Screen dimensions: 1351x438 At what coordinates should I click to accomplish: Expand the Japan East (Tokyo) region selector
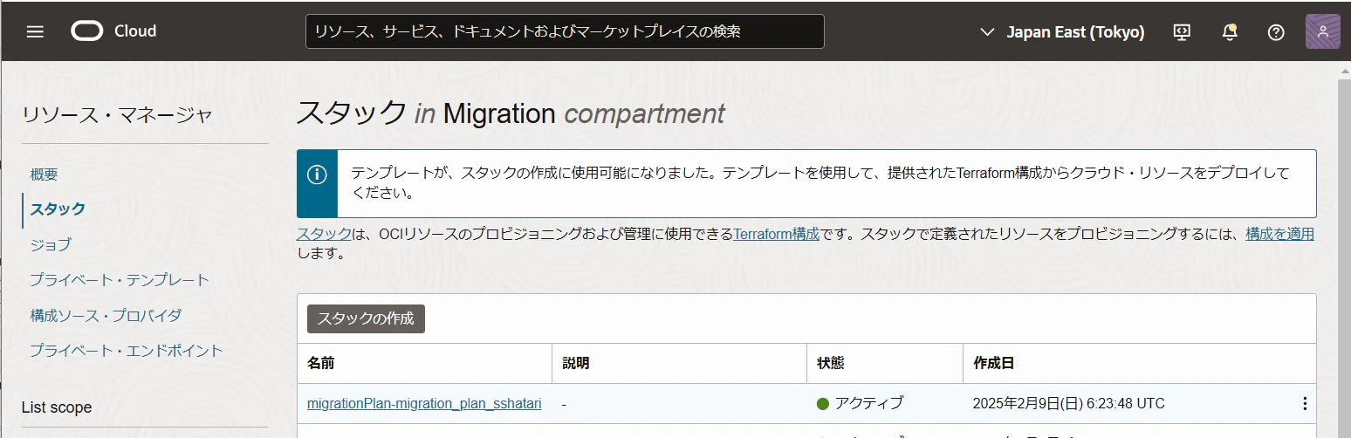click(x=1063, y=31)
